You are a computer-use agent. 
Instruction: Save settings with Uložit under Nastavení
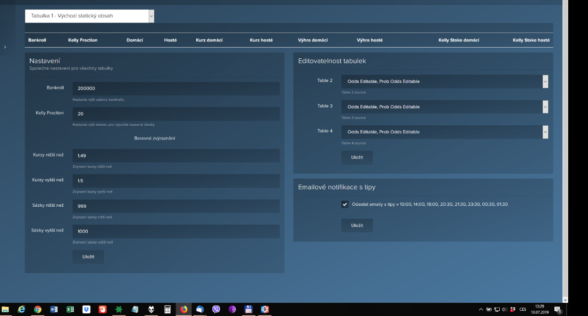pyautogui.click(x=88, y=257)
